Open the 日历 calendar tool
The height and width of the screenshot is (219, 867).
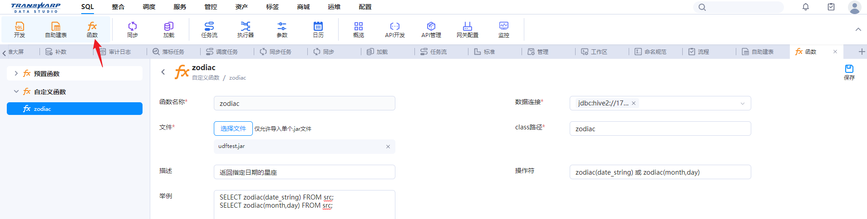click(318, 30)
